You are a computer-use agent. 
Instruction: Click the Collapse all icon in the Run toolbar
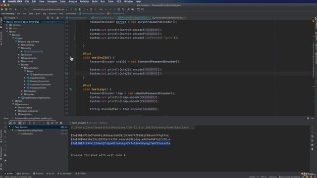coord(34,123)
